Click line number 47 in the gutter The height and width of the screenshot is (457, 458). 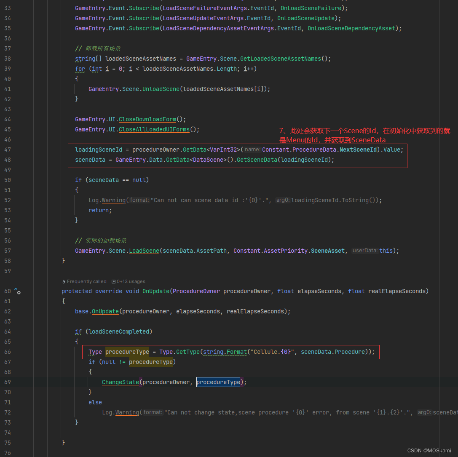tap(8, 150)
